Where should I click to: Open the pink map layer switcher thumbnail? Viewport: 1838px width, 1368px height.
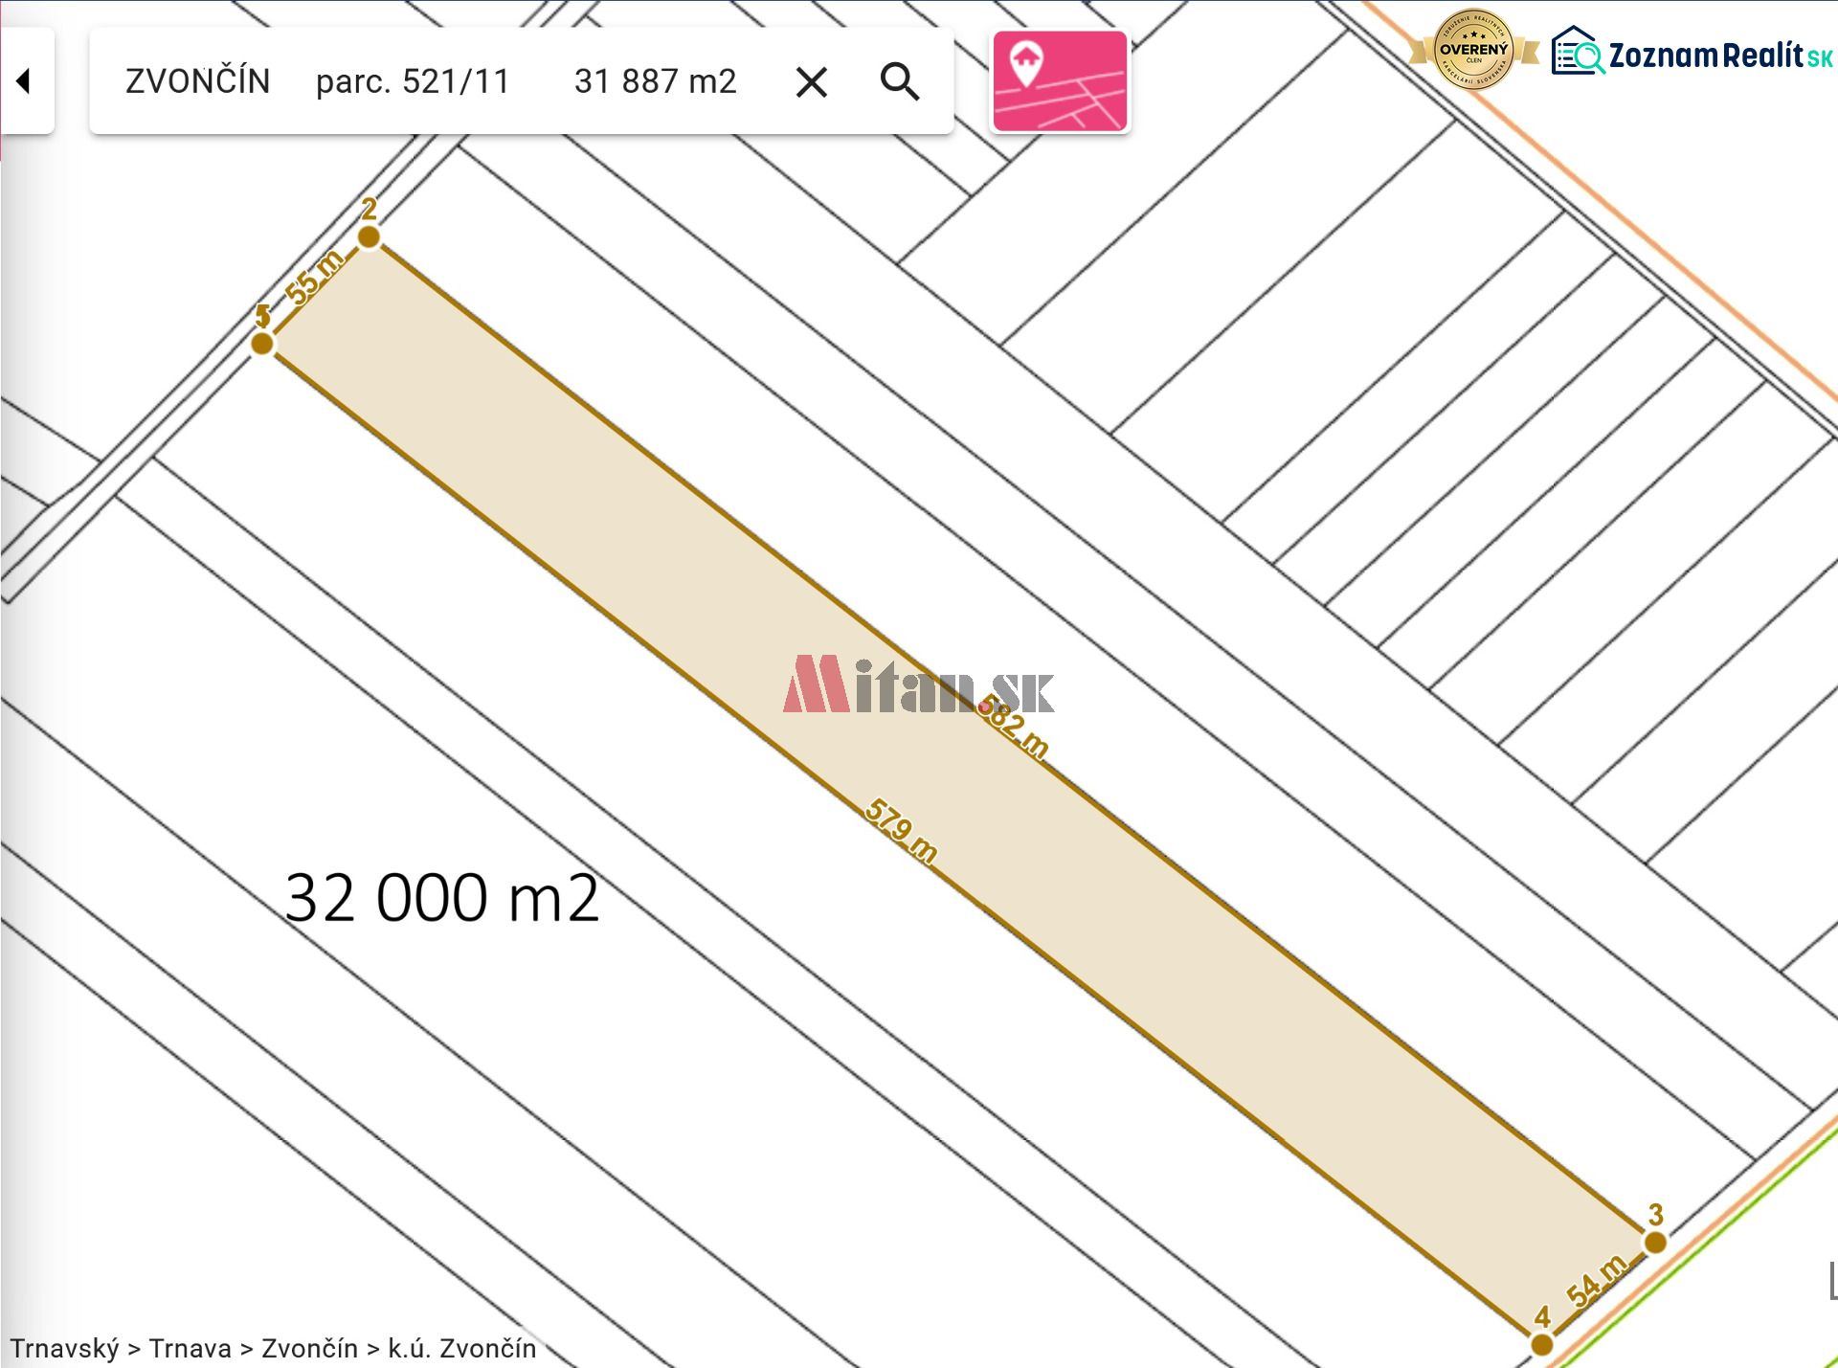[x=1060, y=81]
